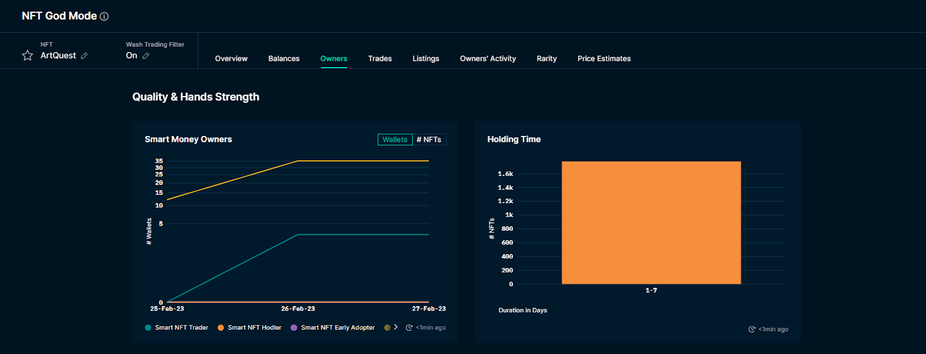Screen dimensions: 926x354
Task: Click the pencil icon next to ArtQuest
Action: coord(84,56)
